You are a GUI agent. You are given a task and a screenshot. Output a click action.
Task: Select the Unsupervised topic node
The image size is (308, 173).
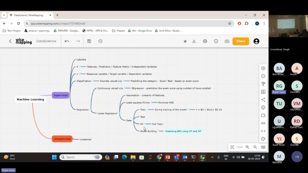tap(62, 139)
